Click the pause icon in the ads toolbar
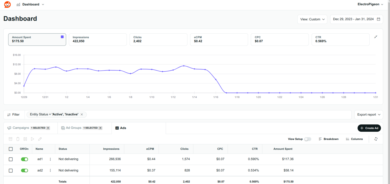Viewport: 390px width, 184px height. [25, 139]
